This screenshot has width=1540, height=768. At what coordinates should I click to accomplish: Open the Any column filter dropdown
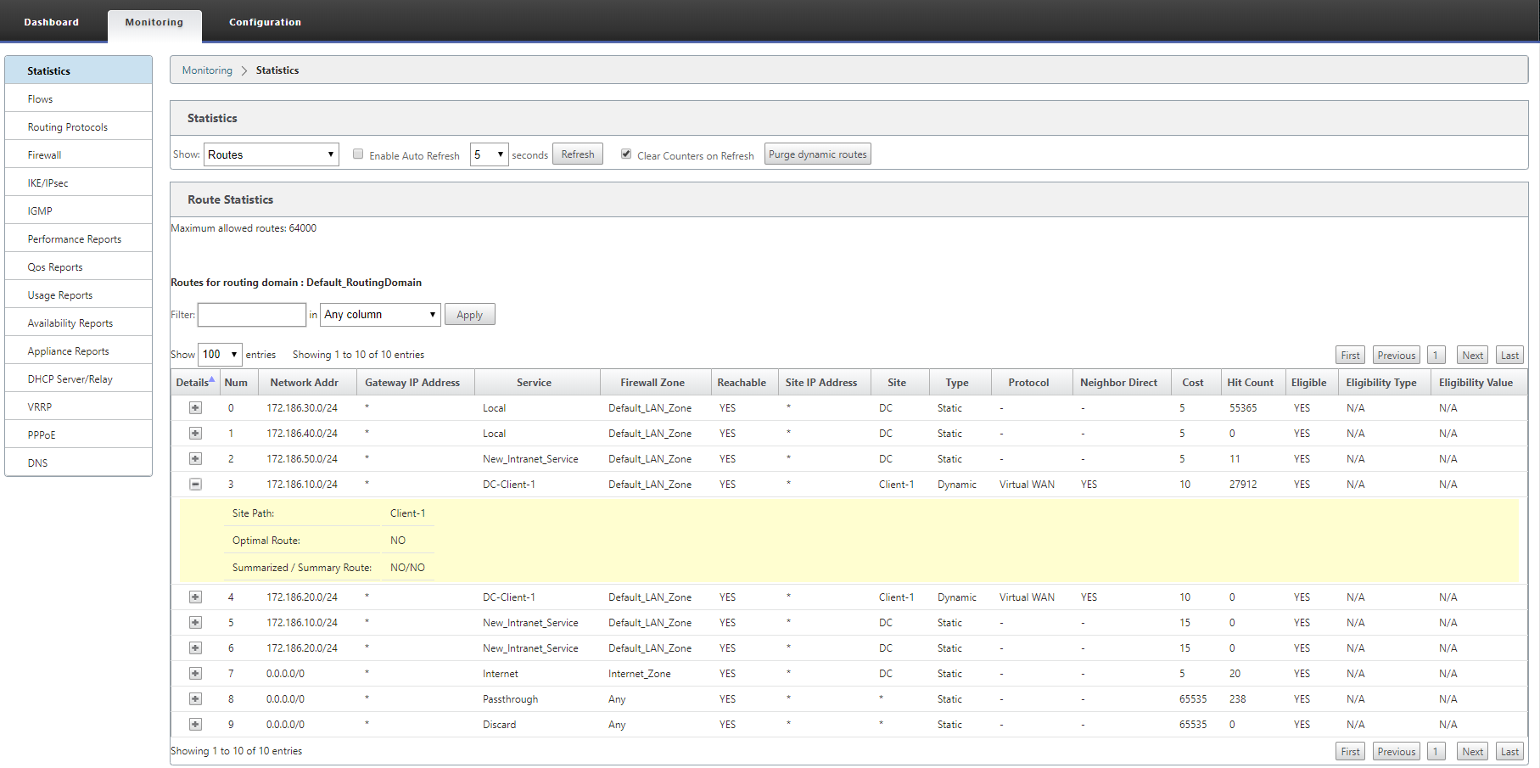tap(380, 315)
